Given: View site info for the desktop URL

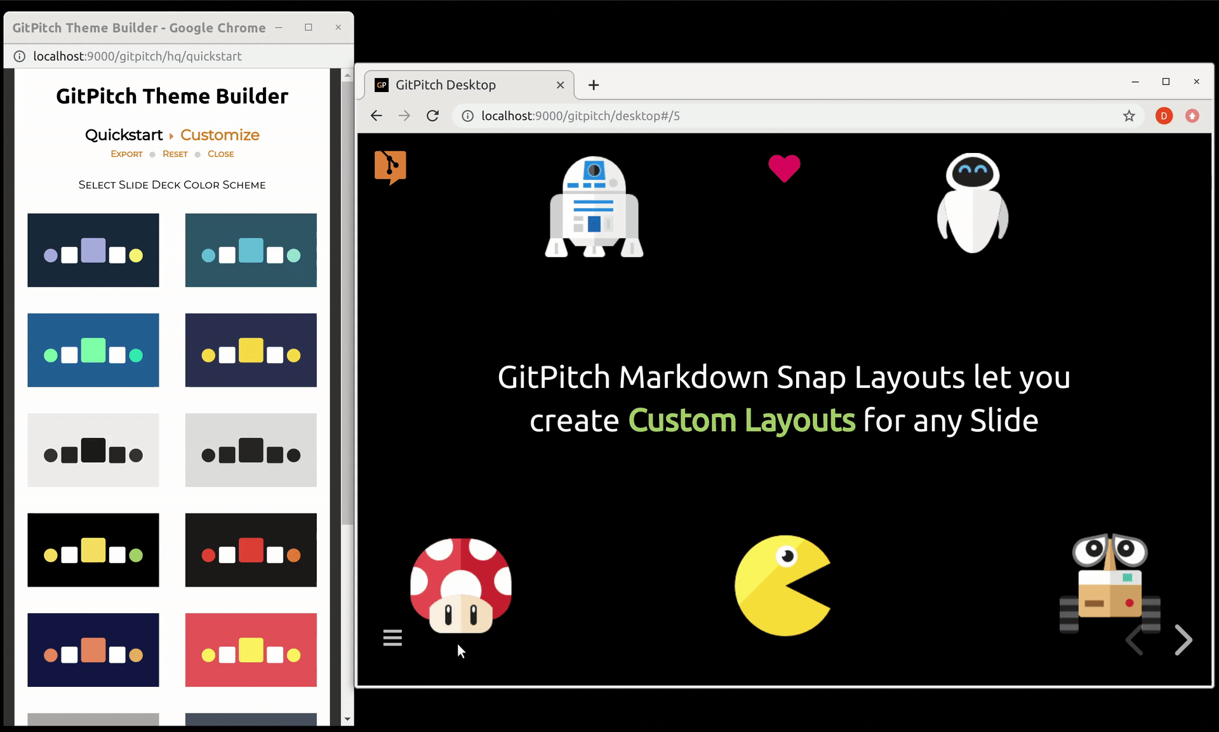Looking at the screenshot, I should click(x=467, y=116).
